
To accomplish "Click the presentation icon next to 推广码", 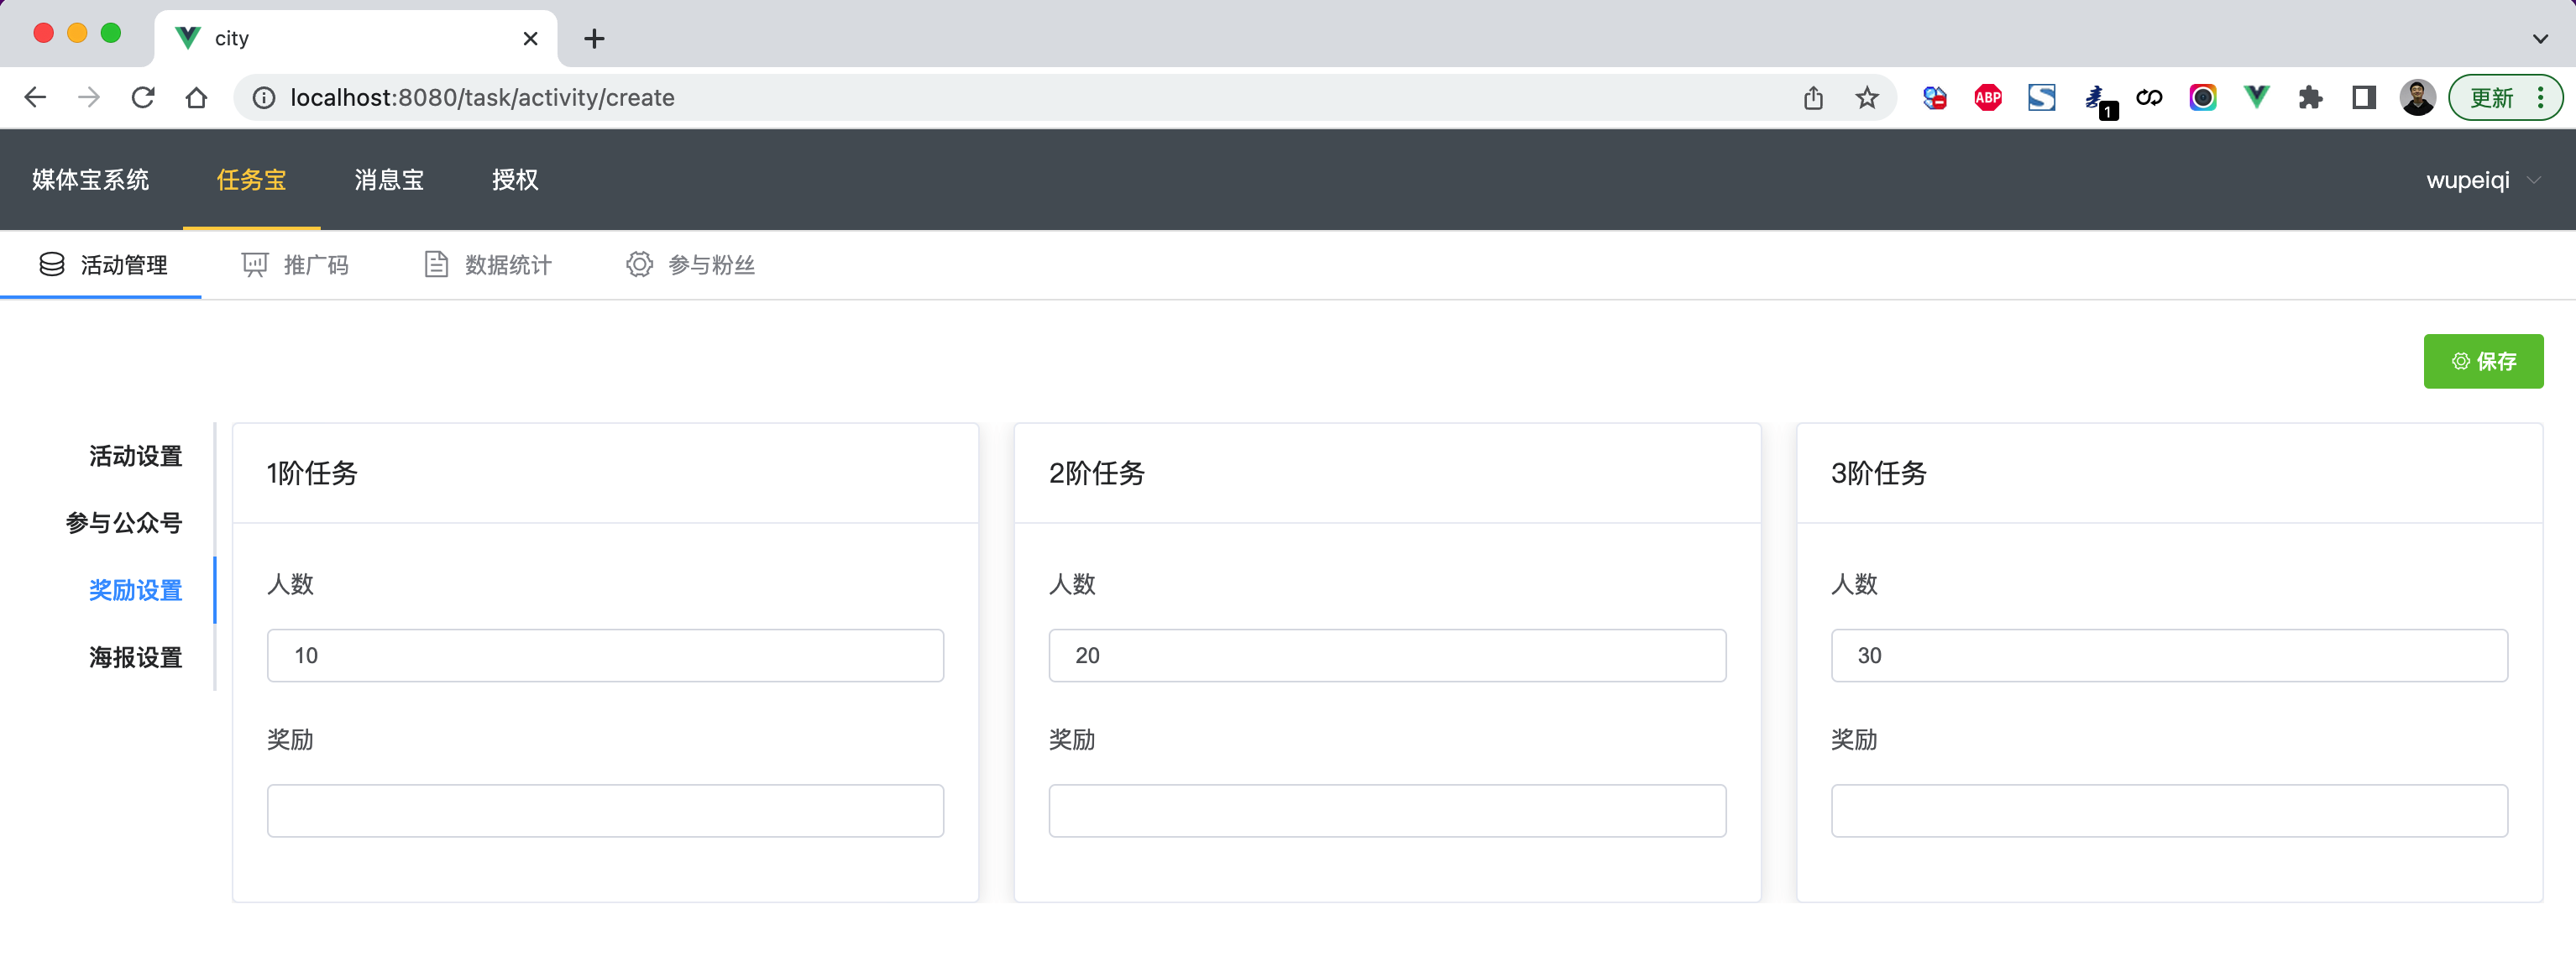I will 255,264.
